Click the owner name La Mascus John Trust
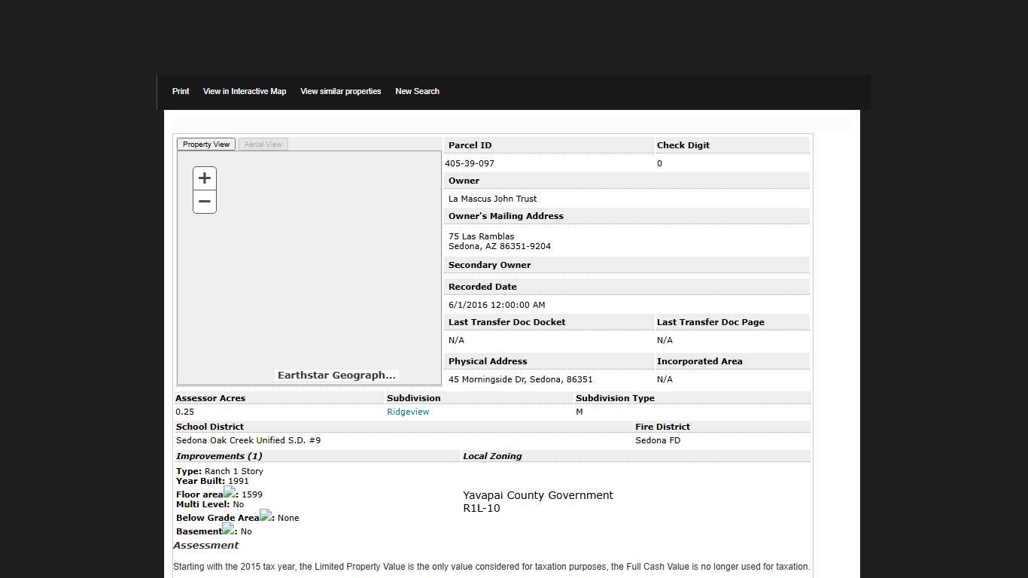The width and height of the screenshot is (1028, 578). point(493,199)
